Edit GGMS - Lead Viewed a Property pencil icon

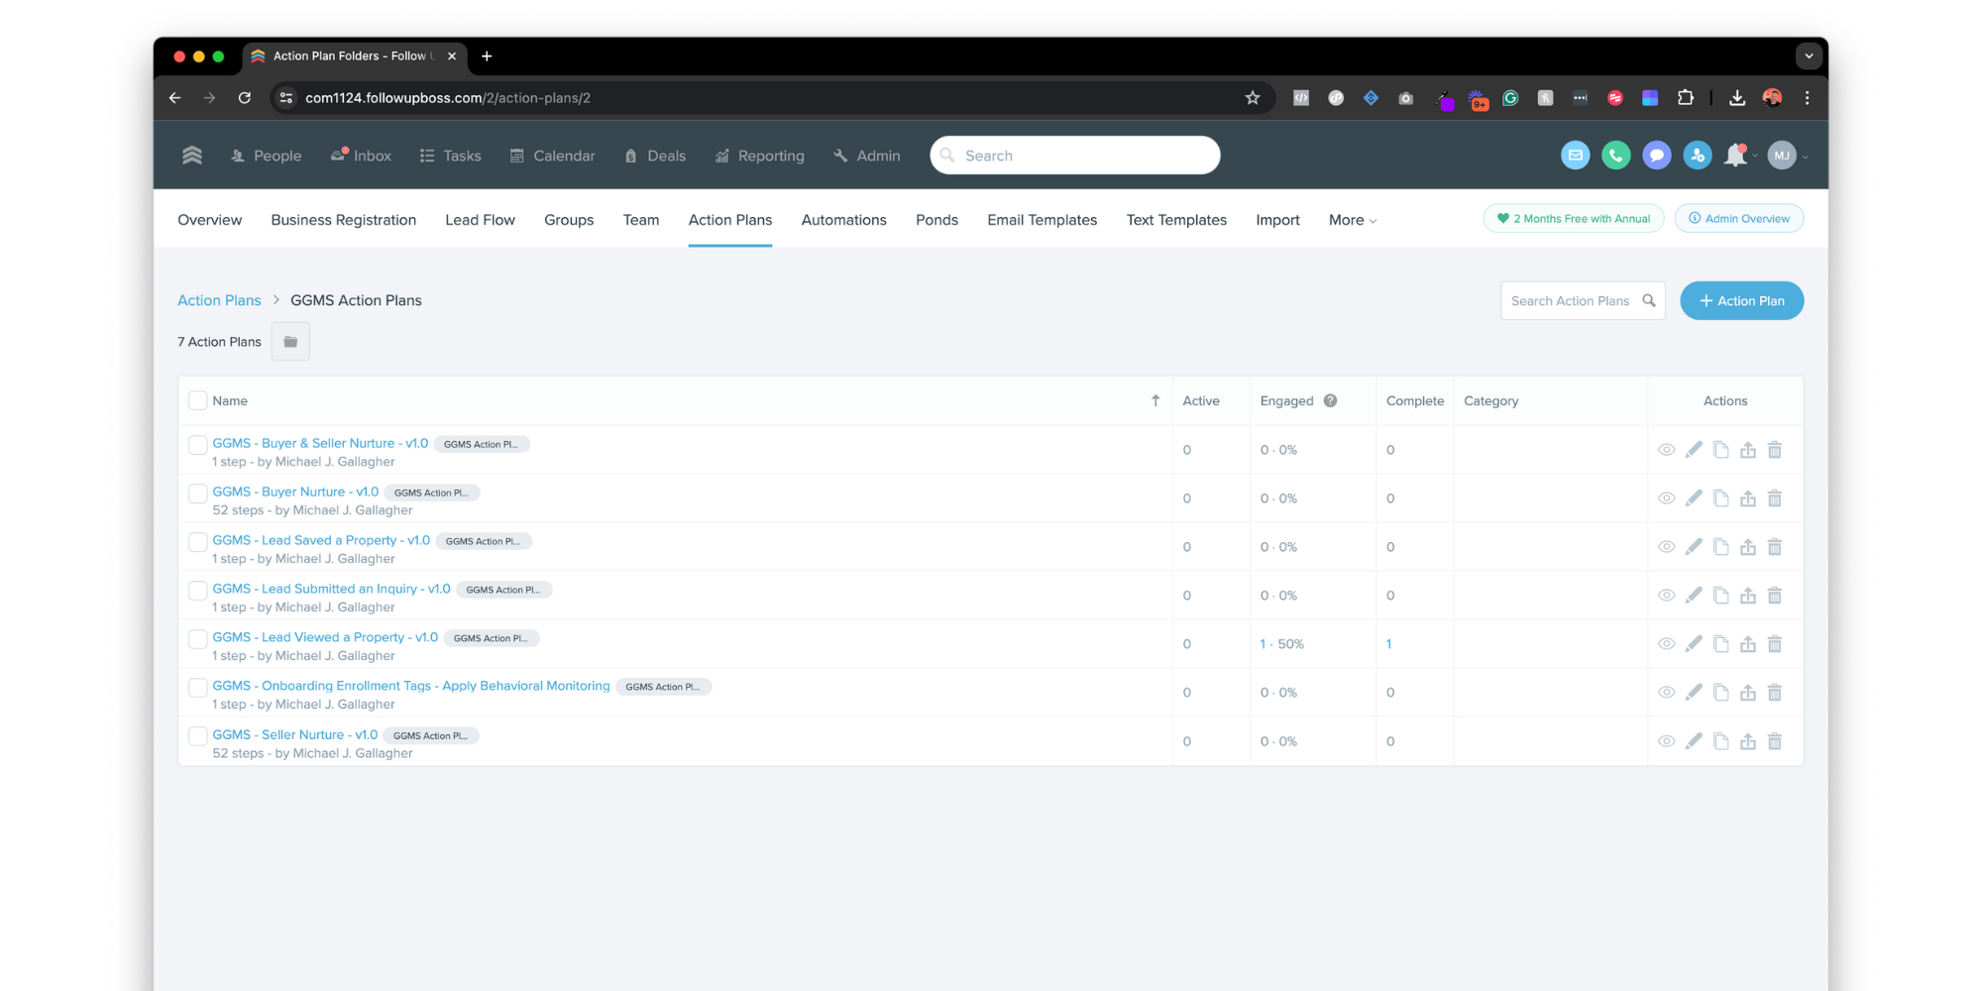1694,644
